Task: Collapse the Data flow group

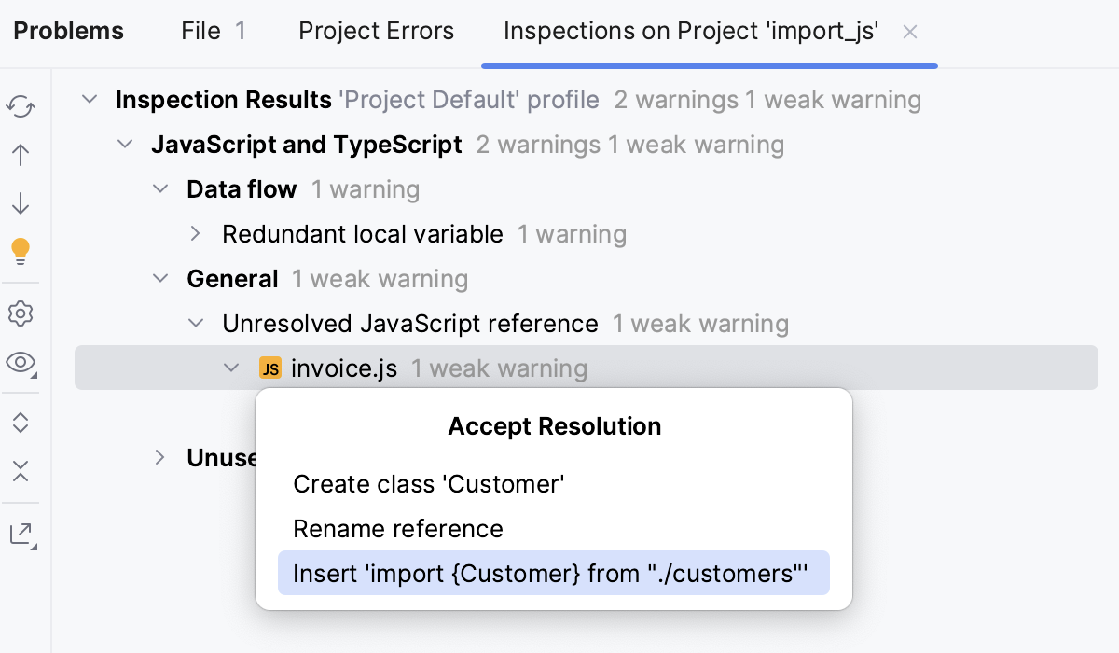Action: point(160,189)
